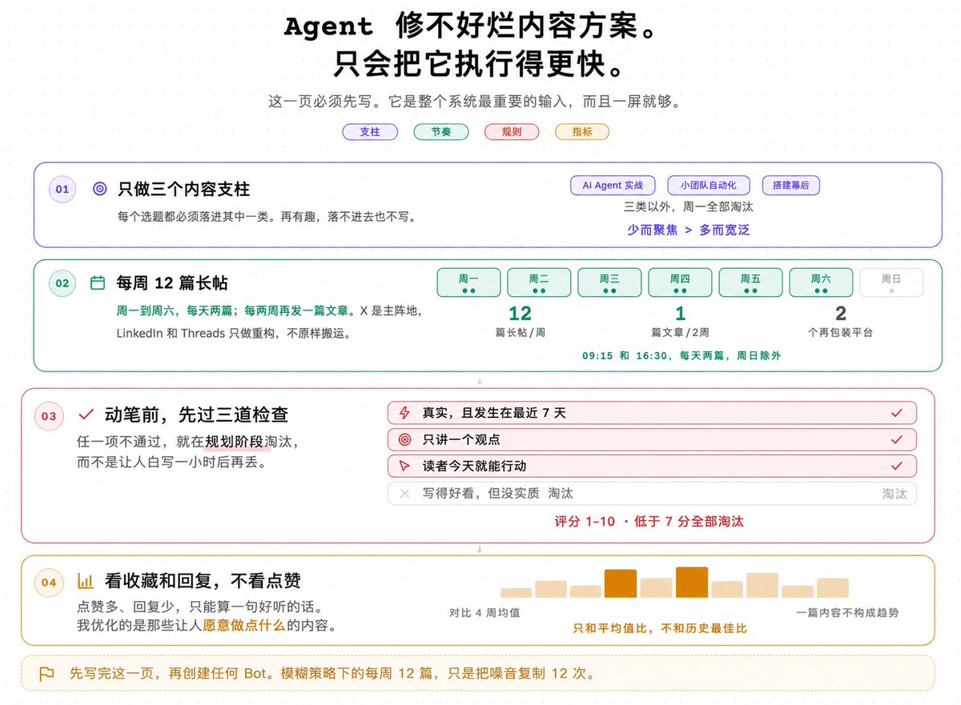
Task: Select the 周五 day chip
Action: [x=750, y=282]
